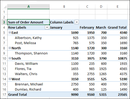
Task: Click Walters, Chris February value 2755
Action: tap(91, 74)
